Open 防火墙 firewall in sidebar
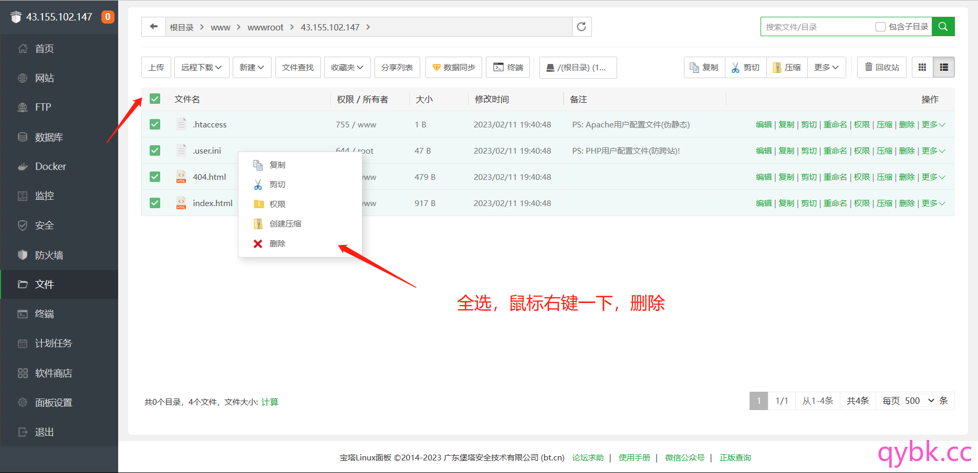The width and height of the screenshot is (978, 473). (x=59, y=255)
